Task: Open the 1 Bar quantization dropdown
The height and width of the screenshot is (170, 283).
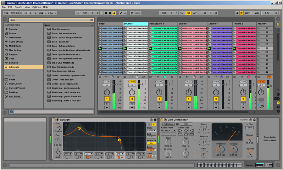Action: (x=52, y=13)
